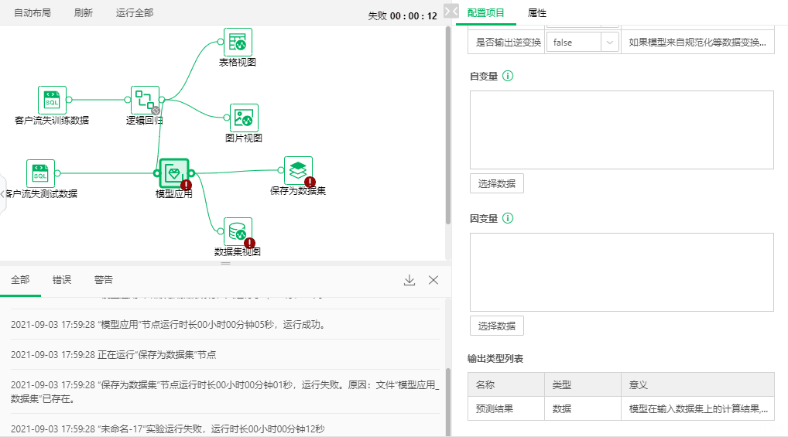This screenshot has width=788, height=437.
Task: Click the 数据 type cell
Action: 583,409
